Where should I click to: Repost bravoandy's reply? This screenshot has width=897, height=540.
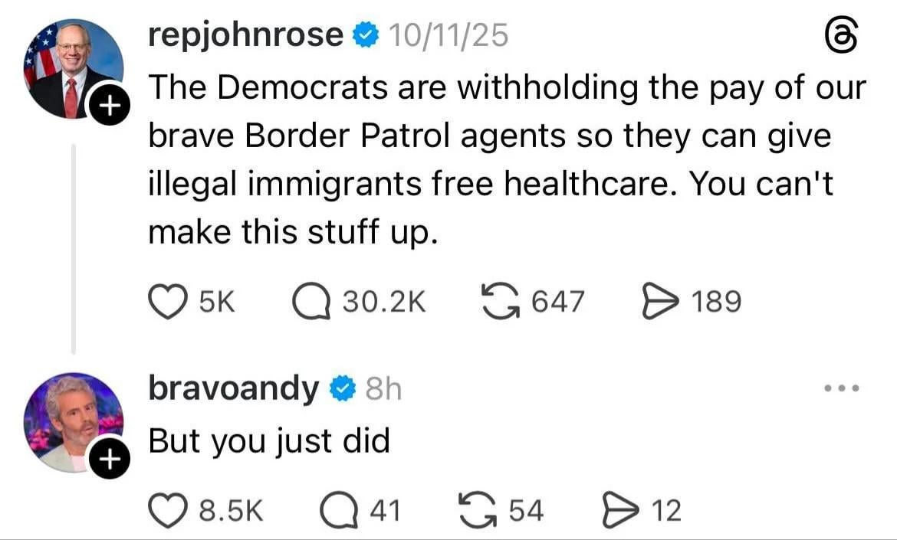point(475,511)
